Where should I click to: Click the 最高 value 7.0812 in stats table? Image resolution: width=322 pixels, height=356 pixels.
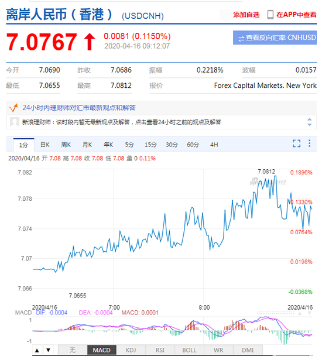tap(121, 85)
